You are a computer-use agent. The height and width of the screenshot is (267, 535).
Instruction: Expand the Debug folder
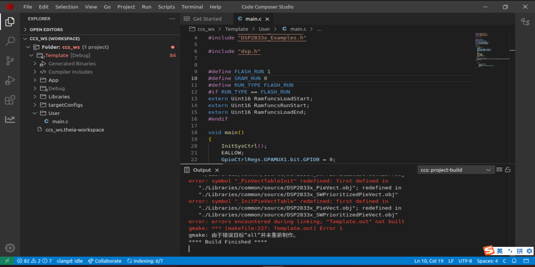[x=35, y=88]
